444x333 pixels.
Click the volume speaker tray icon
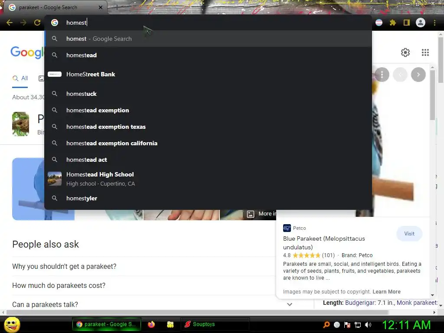coord(368,325)
